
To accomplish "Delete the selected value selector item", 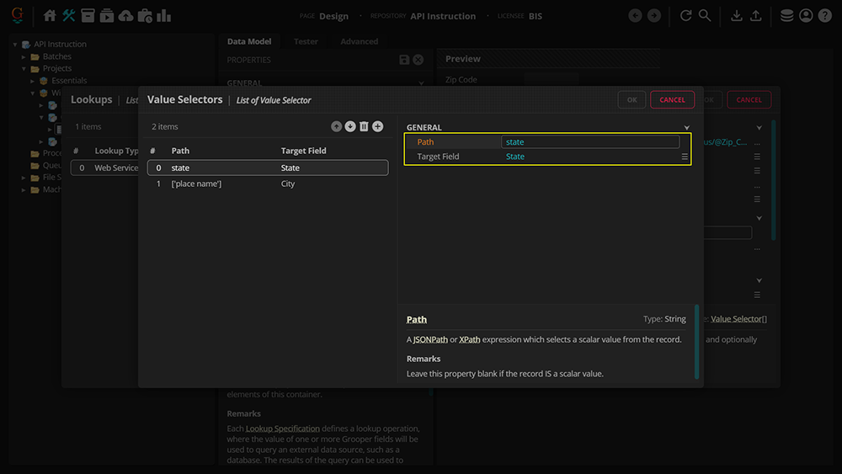I will point(364,126).
